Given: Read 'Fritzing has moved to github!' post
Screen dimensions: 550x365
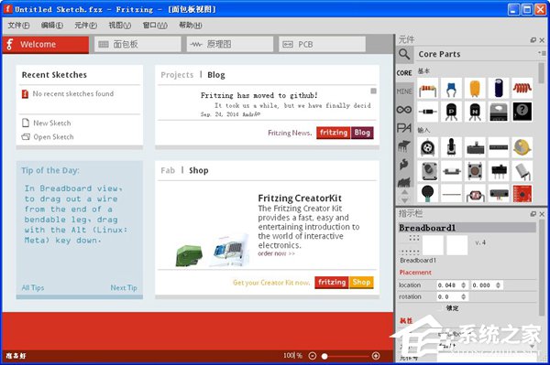Looking at the screenshot, I should [259, 95].
